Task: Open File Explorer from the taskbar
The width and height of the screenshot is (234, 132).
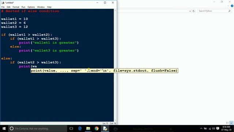Action: (88, 129)
